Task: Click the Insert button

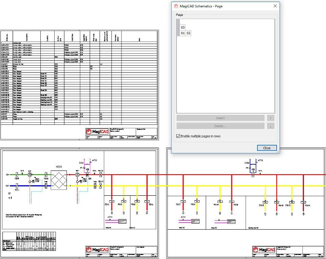Action: pyautogui.click(x=220, y=118)
